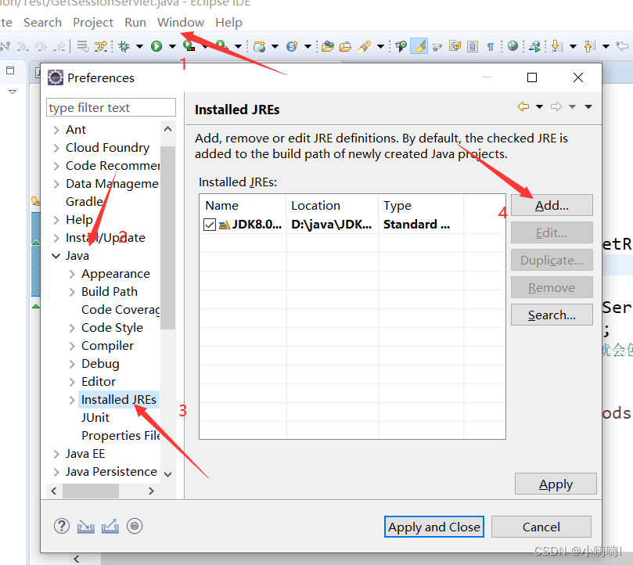Collapse the Java category in the tree
Screen dimensions: 633x565
(x=55, y=255)
